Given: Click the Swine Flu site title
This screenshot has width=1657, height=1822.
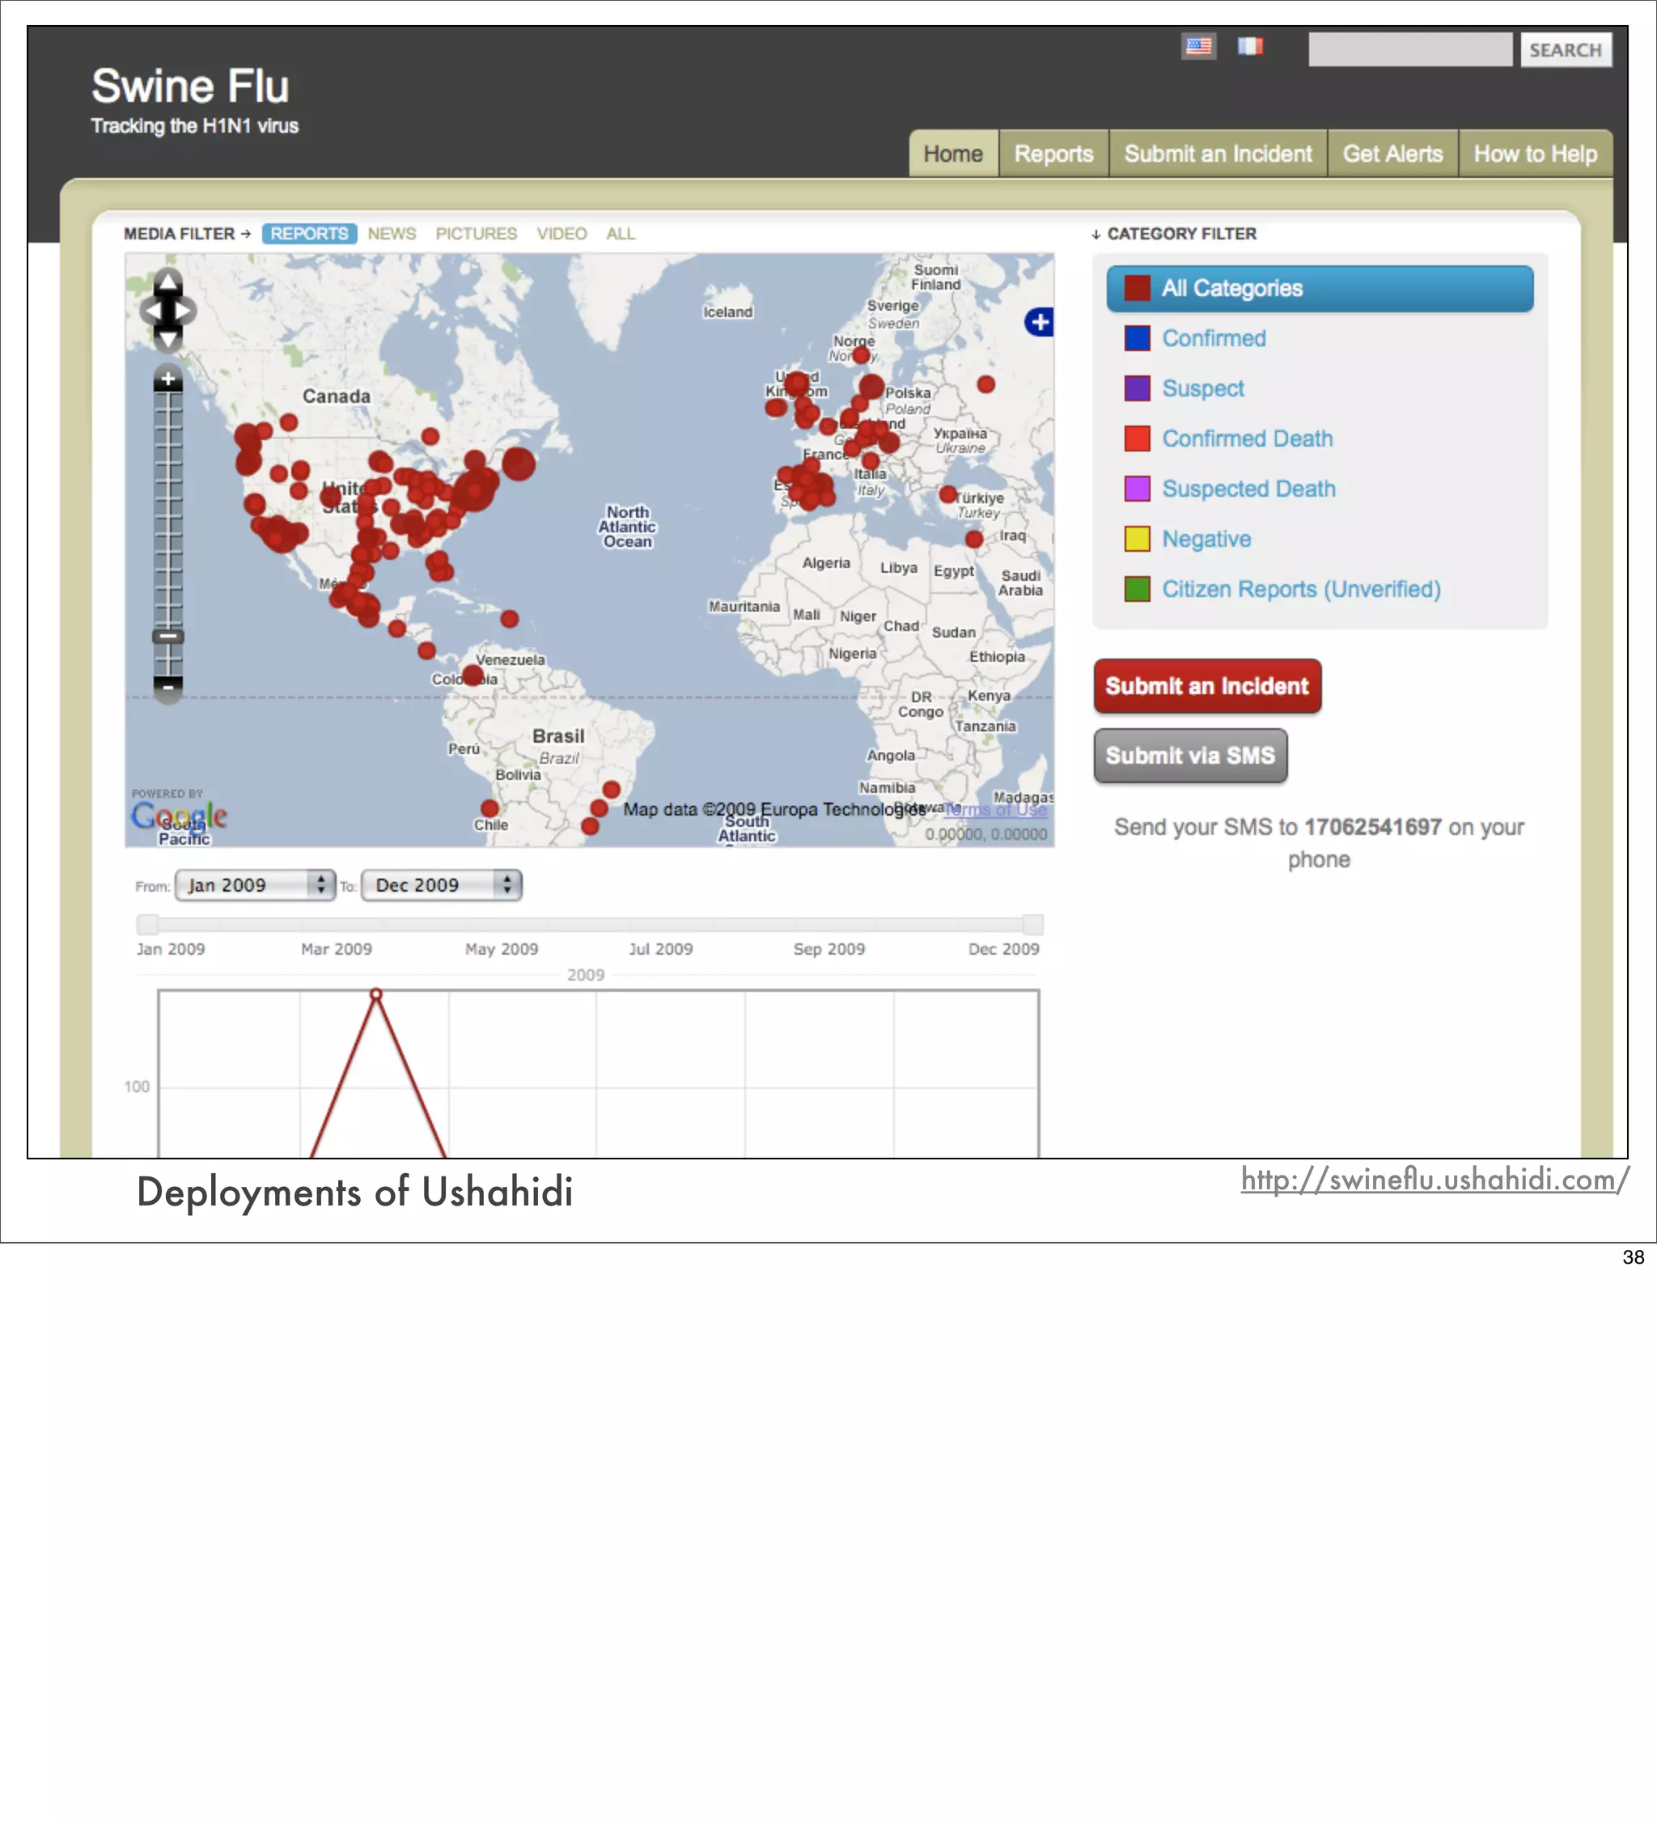Looking at the screenshot, I should pos(190,87).
